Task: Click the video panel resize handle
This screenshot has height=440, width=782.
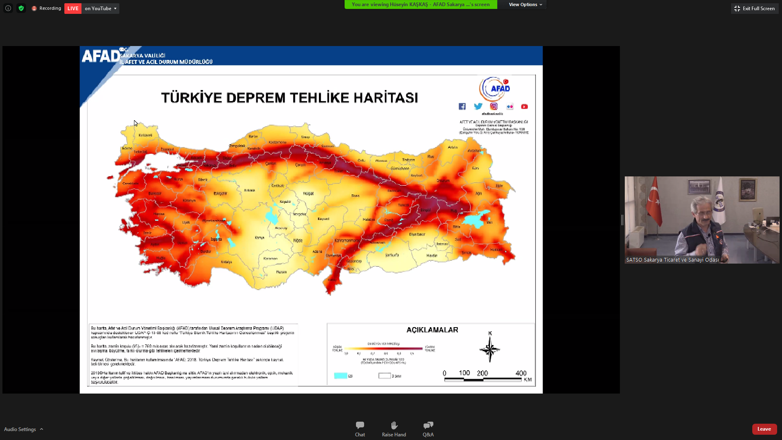Action: pos(622,220)
